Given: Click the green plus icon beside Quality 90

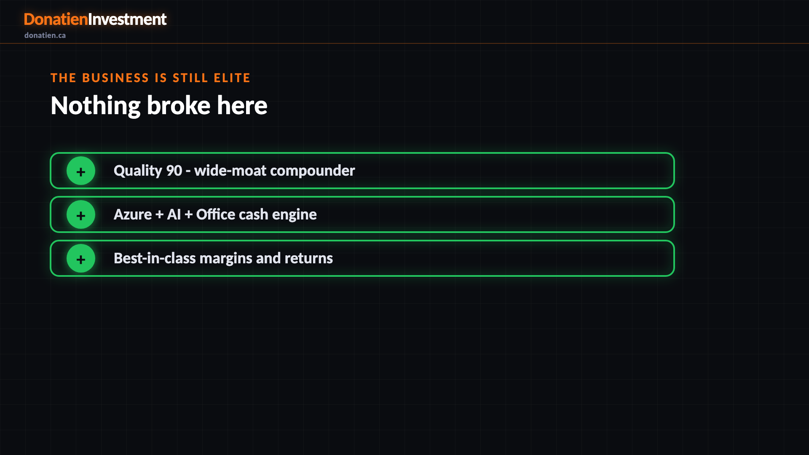Looking at the screenshot, I should [x=81, y=171].
